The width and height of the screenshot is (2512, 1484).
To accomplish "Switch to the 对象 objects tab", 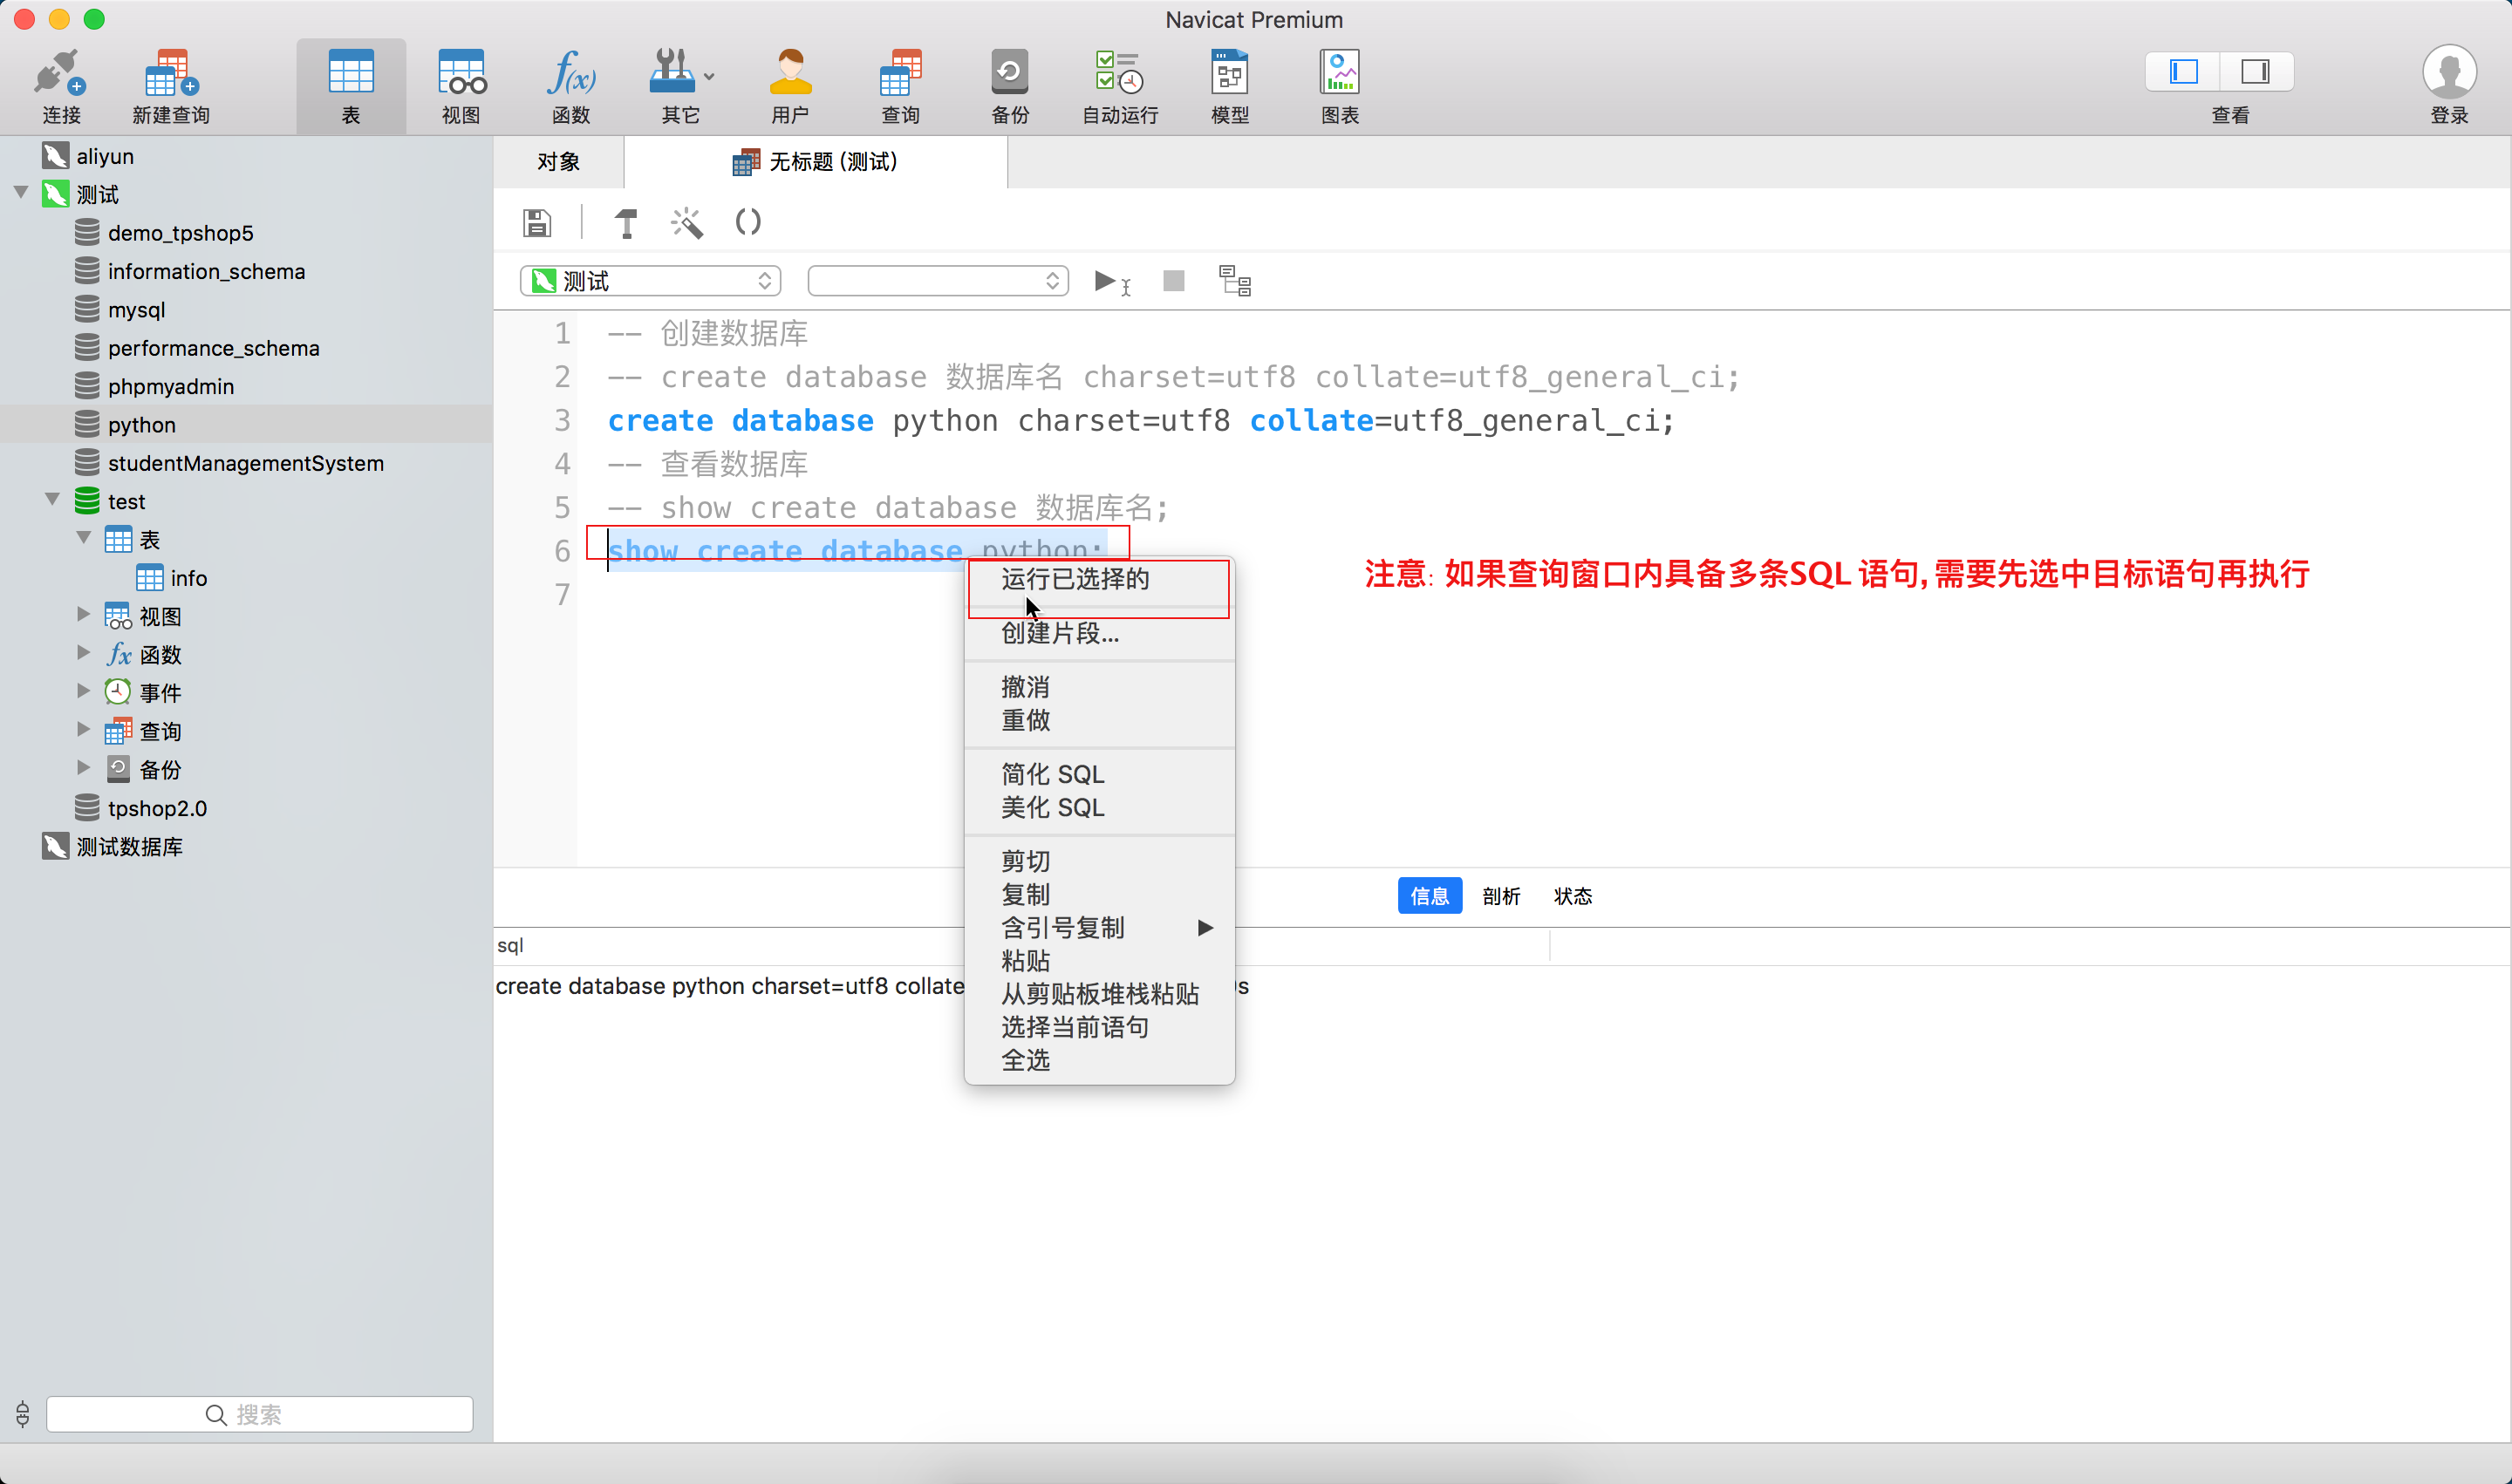I will click(558, 162).
